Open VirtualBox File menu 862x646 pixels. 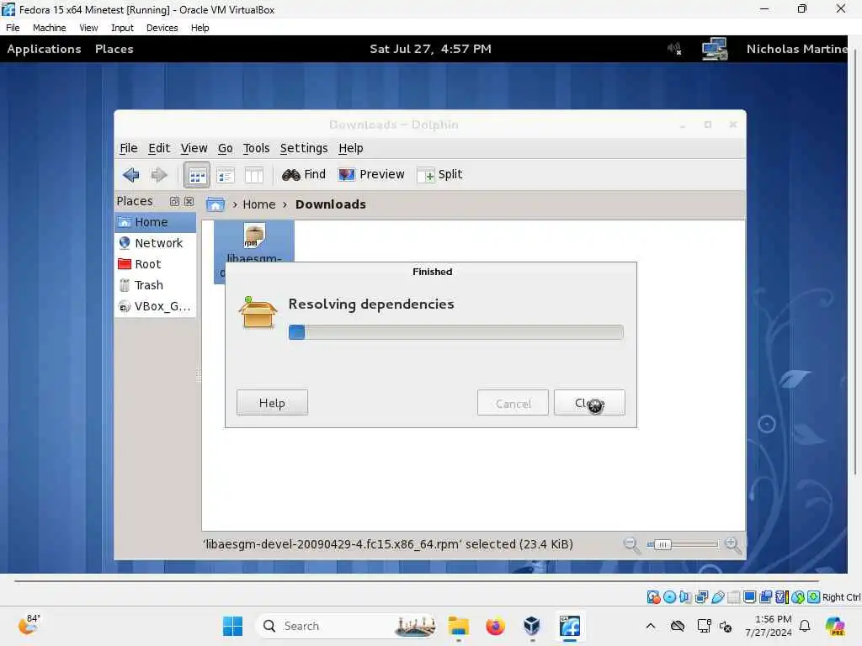(13, 28)
